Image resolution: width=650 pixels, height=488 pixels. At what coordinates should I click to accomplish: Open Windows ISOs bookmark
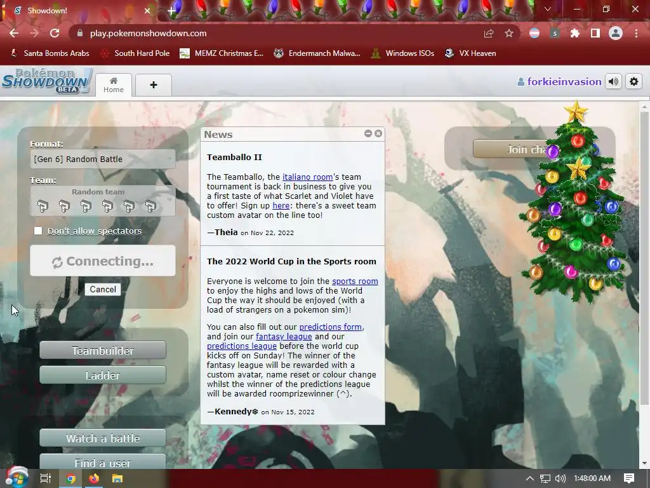(402, 53)
